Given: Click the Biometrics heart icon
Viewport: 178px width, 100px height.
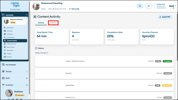Looking at the screenshot, I should point(5,50).
